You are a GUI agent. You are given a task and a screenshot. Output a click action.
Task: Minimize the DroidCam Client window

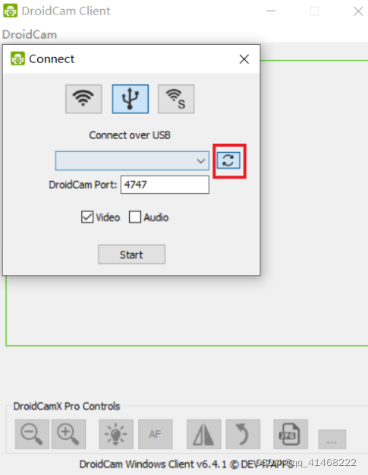pyautogui.click(x=271, y=11)
